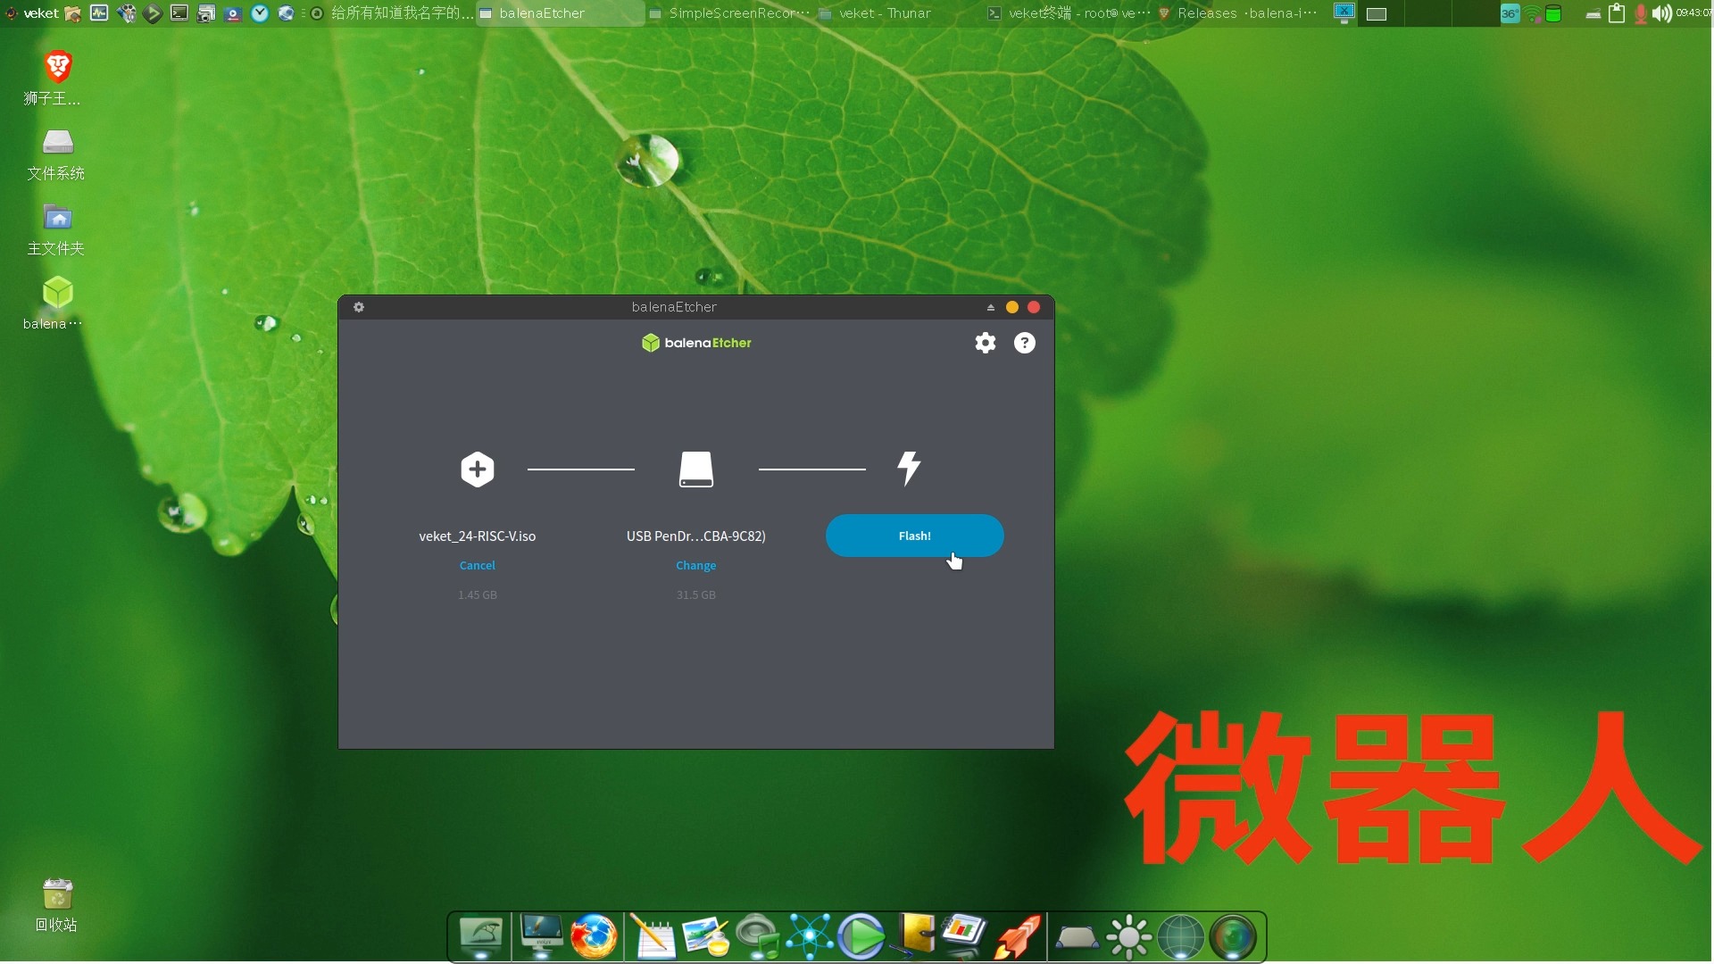Screen dimensions: 1714x964
Task: Click the USB PenDr...CBA-9C82) drive name
Action: [x=695, y=536]
